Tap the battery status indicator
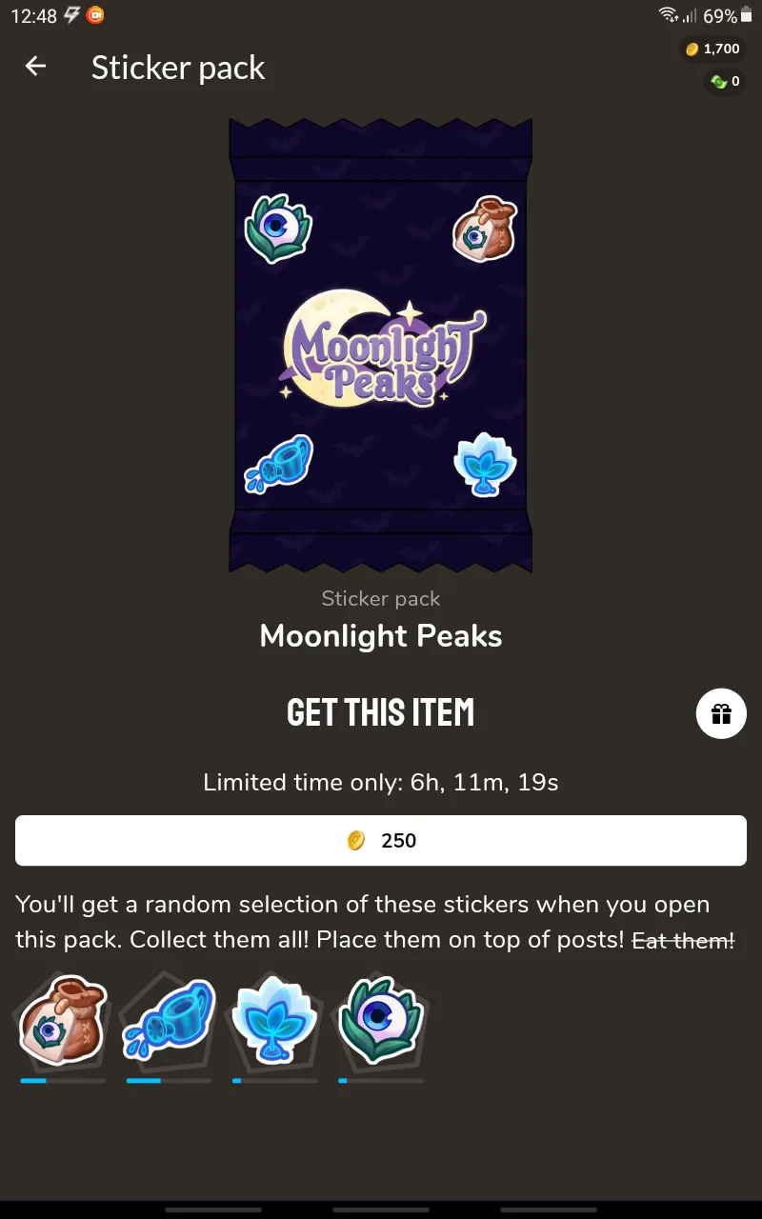 point(746,16)
